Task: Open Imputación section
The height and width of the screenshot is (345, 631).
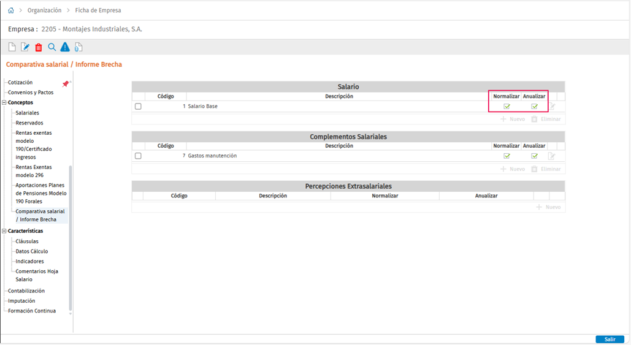Action: pyautogui.click(x=21, y=301)
